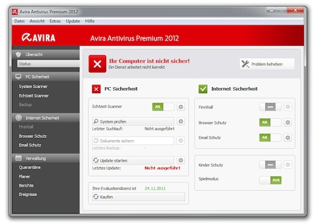The image size is (316, 224).
Task: Select Backup in the sidebar
Action: click(x=25, y=105)
